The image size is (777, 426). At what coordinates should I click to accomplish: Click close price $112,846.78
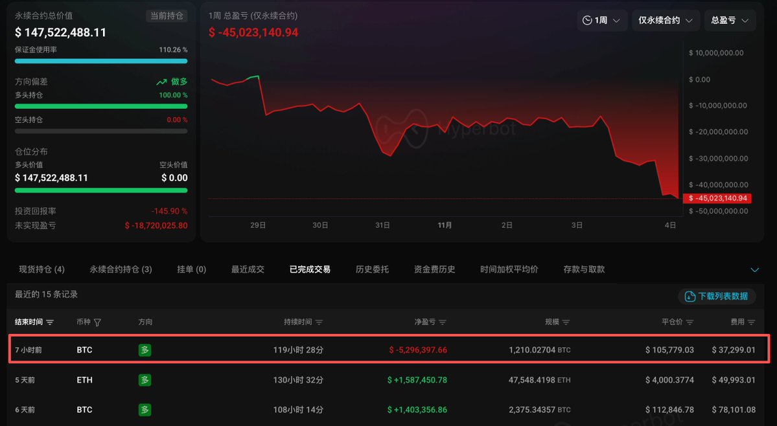tap(669, 410)
